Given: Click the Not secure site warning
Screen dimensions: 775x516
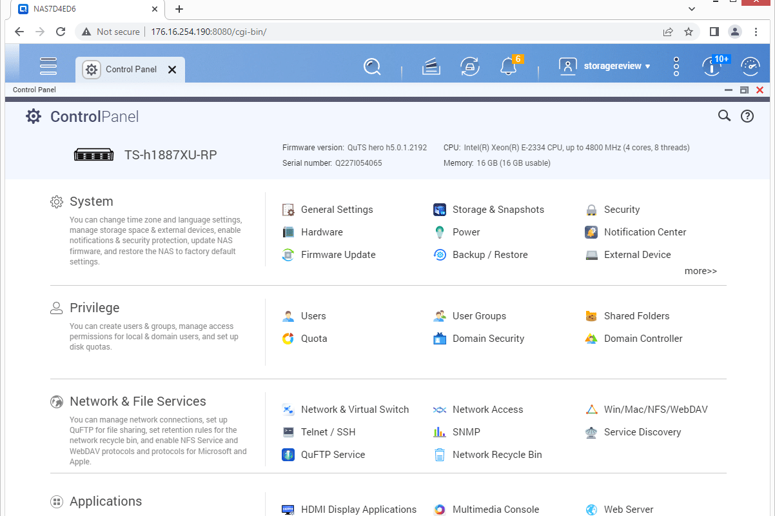Looking at the screenshot, I should tap(111, 32).
